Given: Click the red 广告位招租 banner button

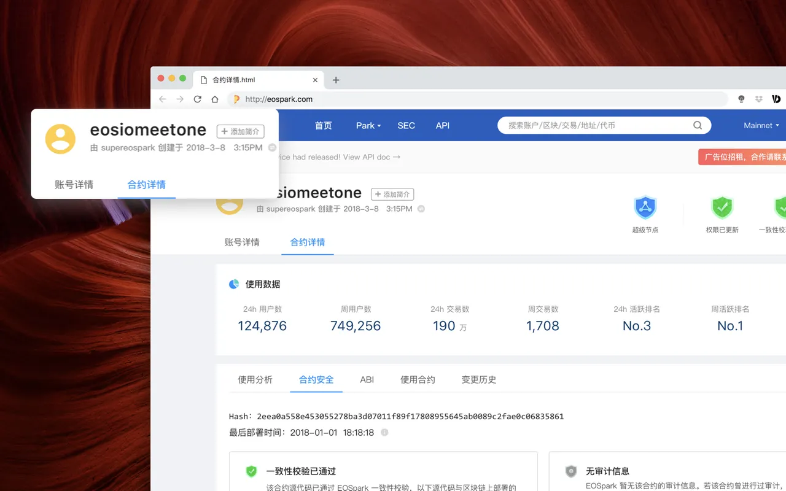Looking at the screenshot, I should click(x=742, y=157).
